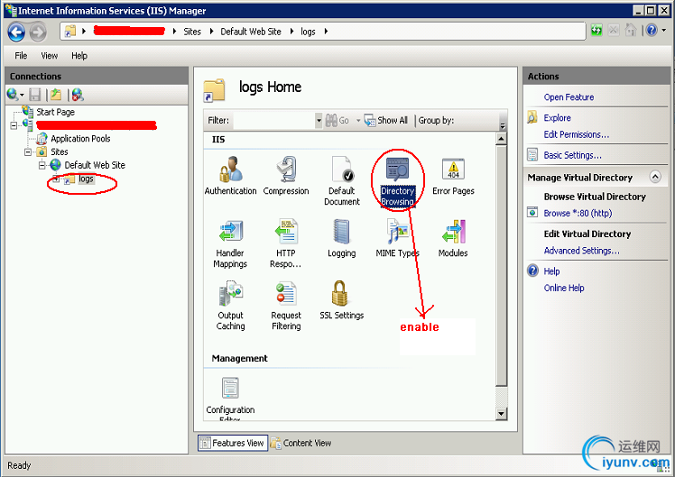
Task: Collapse the server node in tree
Action: click(x=14, y=125)
